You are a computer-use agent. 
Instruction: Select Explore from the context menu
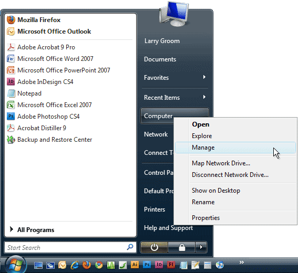click(235, 136)
